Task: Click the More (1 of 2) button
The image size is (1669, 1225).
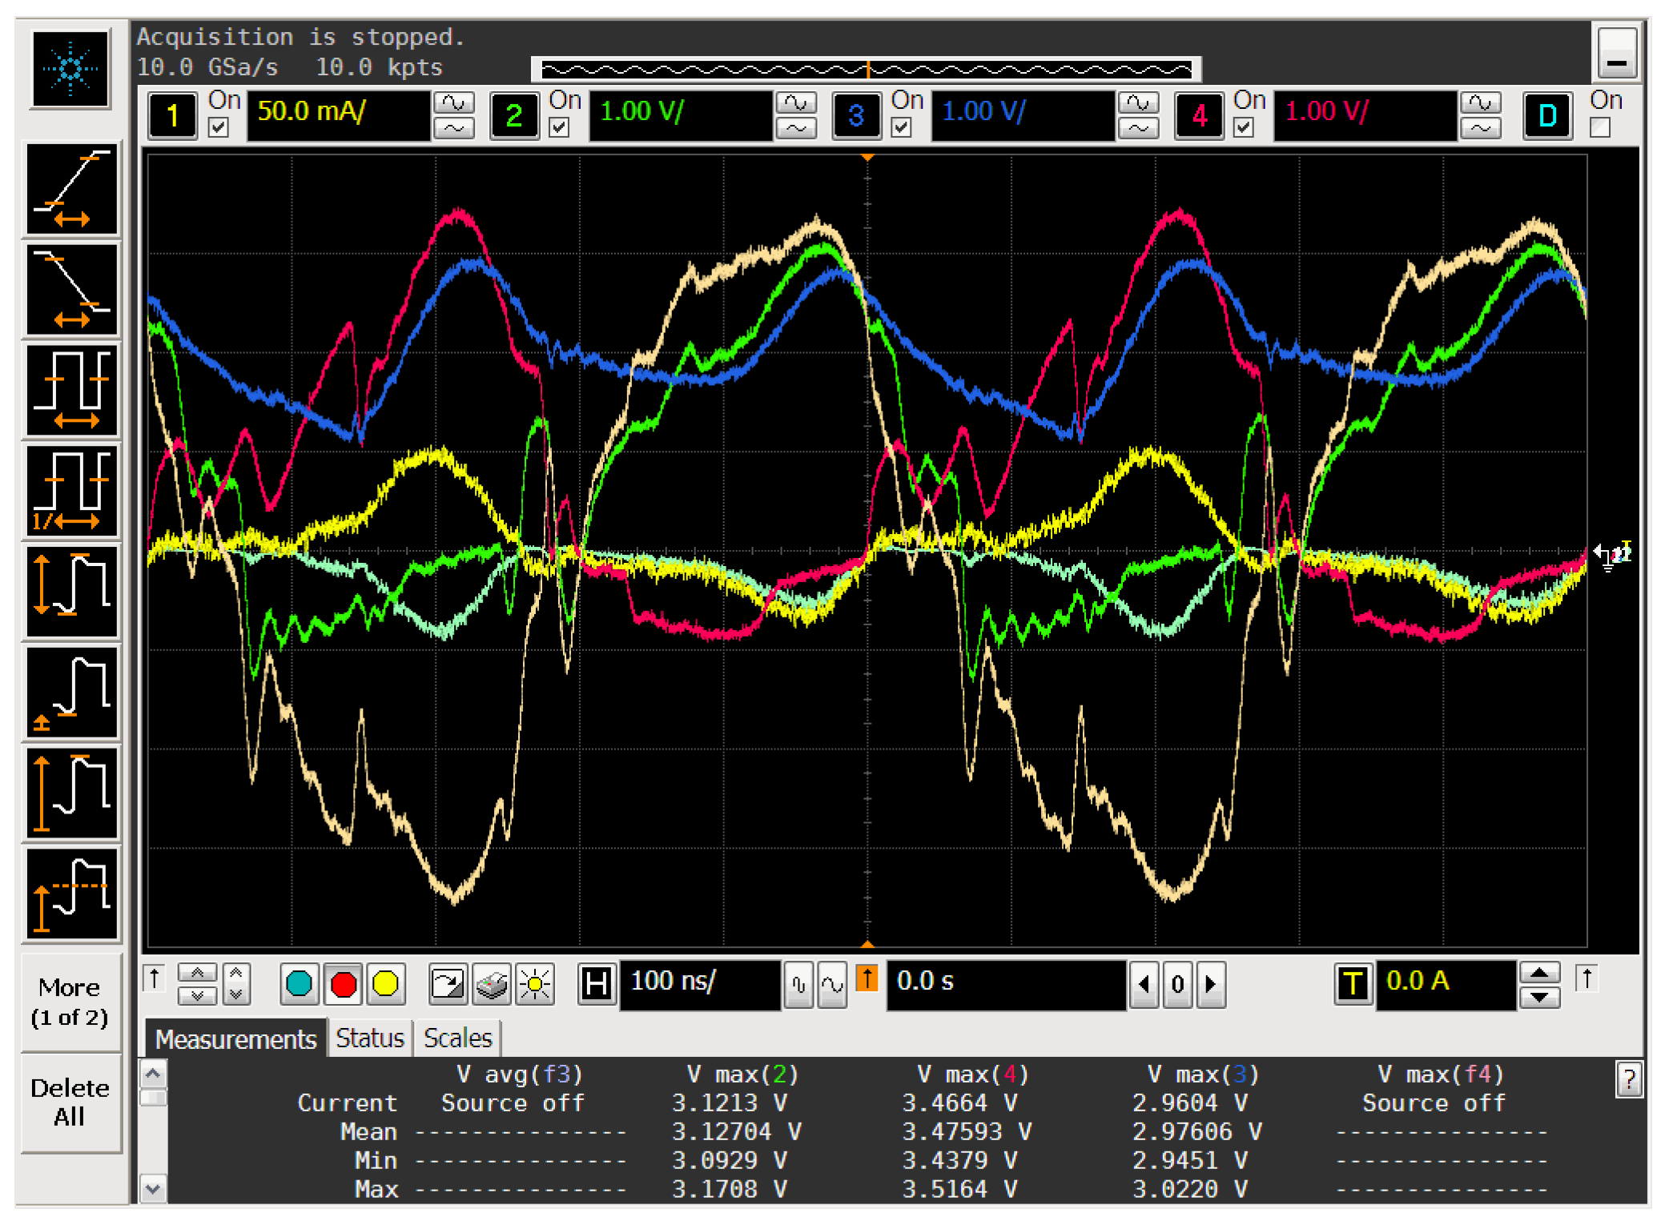Action: (x=70, y=1002)
